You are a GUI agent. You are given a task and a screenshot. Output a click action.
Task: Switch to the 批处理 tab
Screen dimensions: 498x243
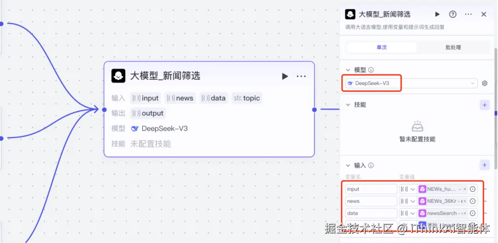453,47
